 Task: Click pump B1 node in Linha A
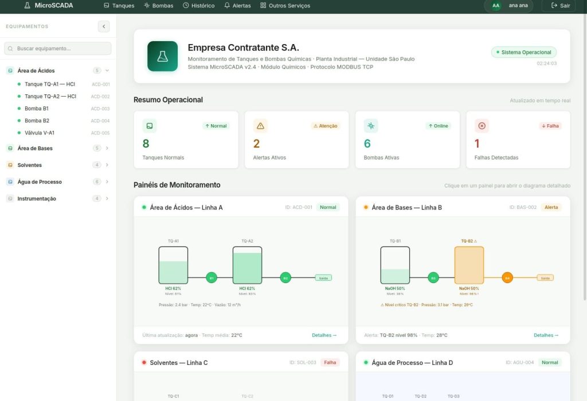click(x=212, y=277)
